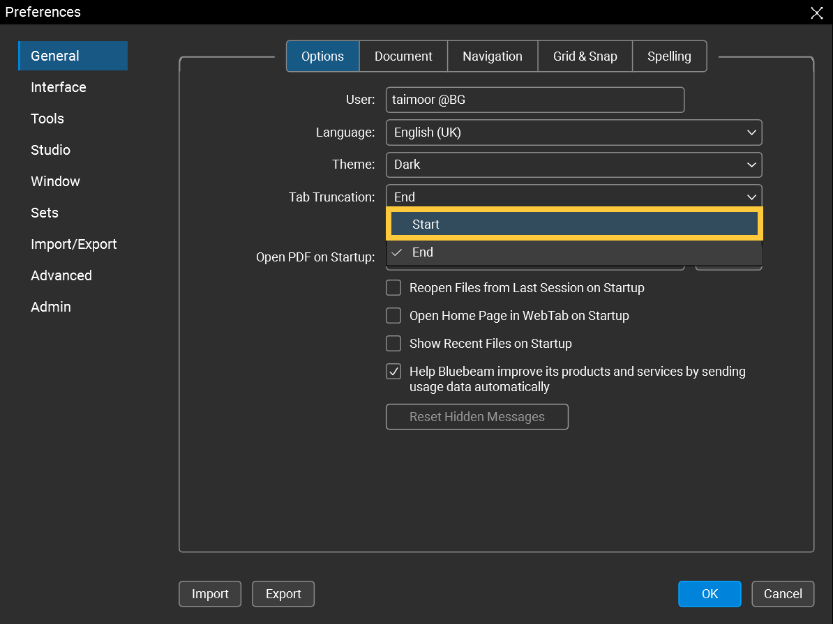Select the Admin category in sidebar
The image size is (833, 624).
[50, 307]
